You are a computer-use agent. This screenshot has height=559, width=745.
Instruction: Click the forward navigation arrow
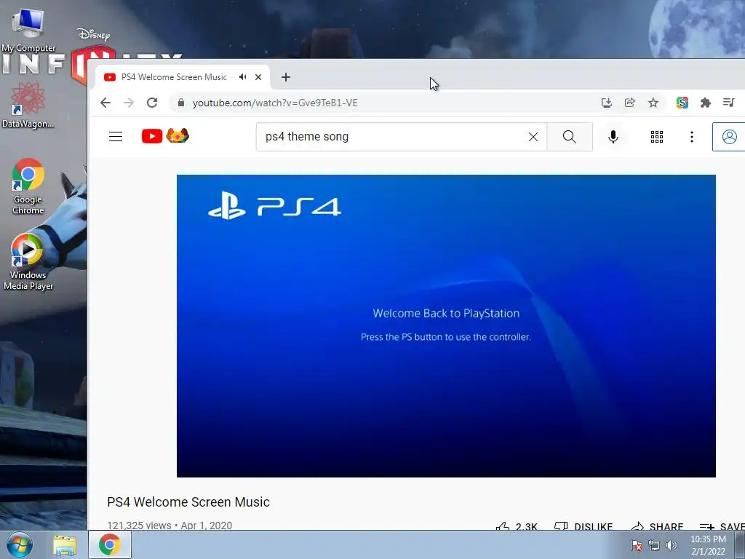click(x=129, y=103)
